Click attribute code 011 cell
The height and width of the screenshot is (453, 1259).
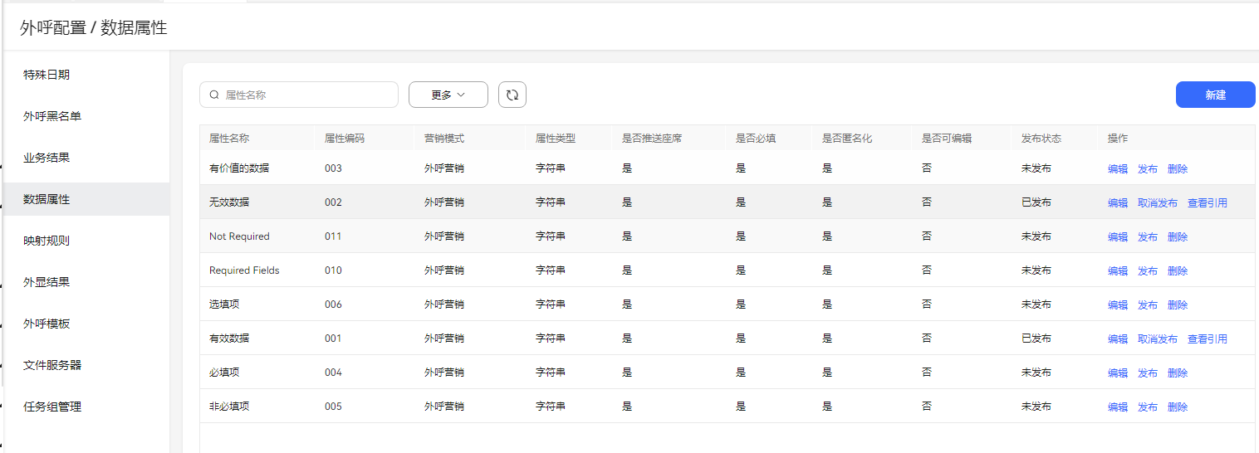pyautogui.click(x=333, y=236)
